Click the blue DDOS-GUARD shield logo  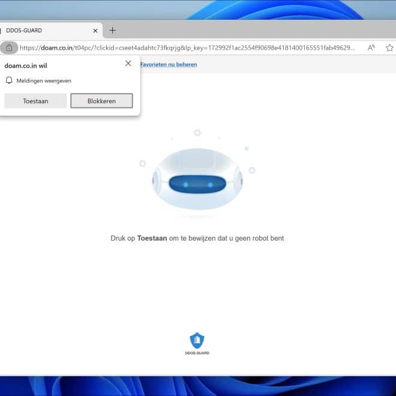pyautogui.click(x=197, y=340)
